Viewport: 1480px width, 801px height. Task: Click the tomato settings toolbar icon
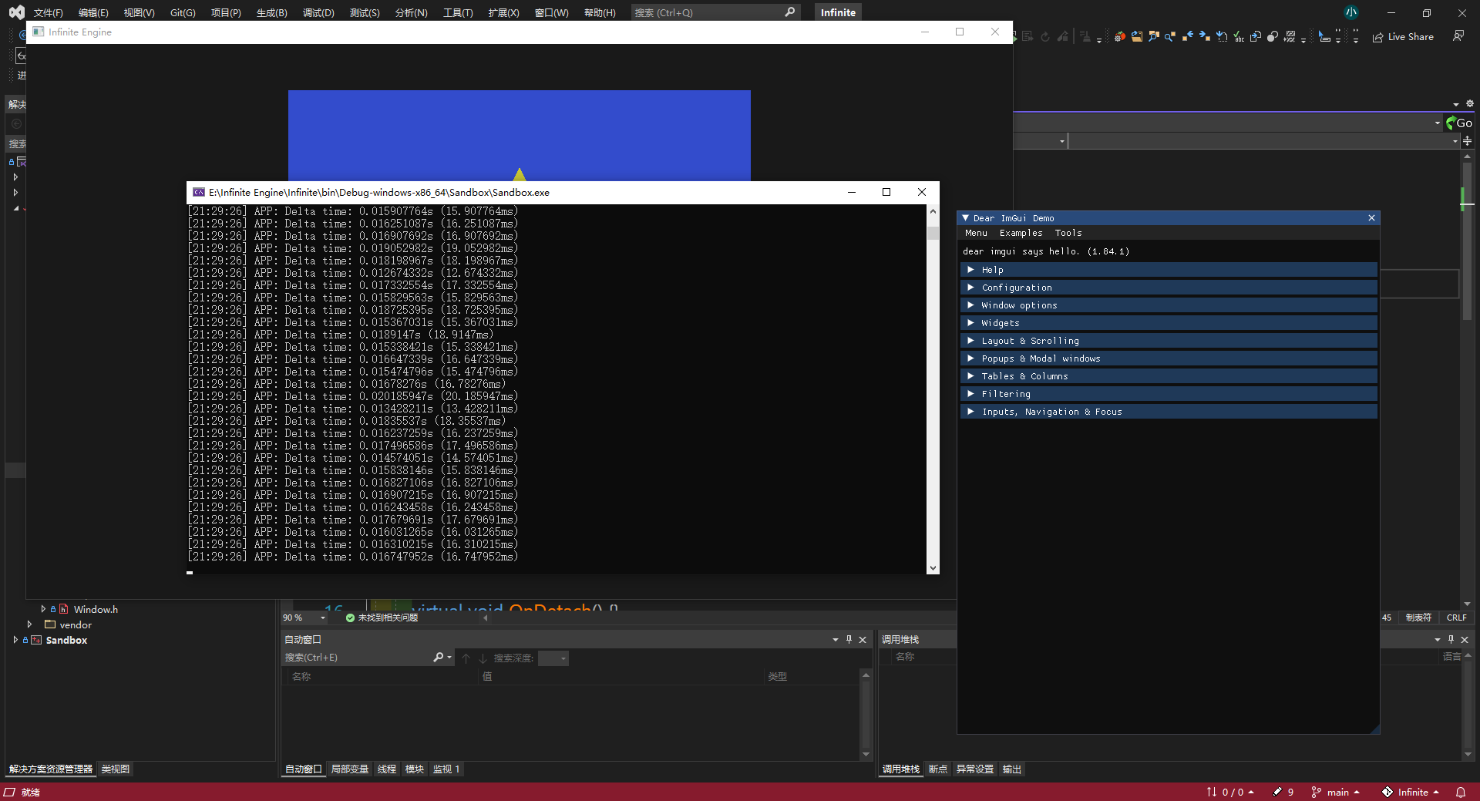coord(1120,36)
